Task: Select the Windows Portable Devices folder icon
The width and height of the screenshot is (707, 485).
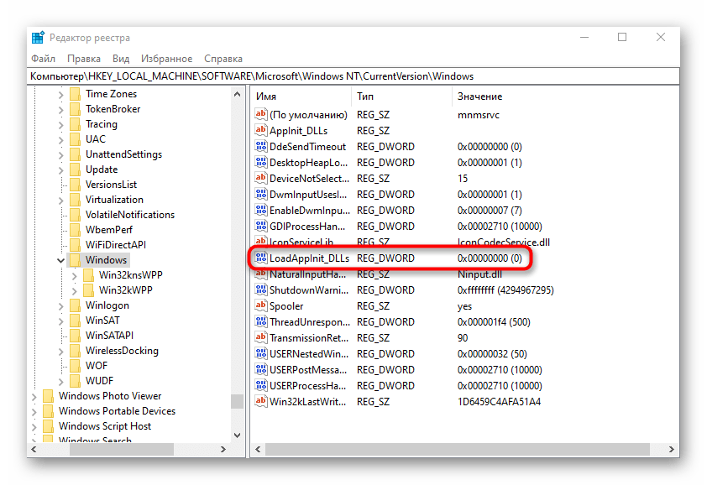Action: click(x=48, y=411)
